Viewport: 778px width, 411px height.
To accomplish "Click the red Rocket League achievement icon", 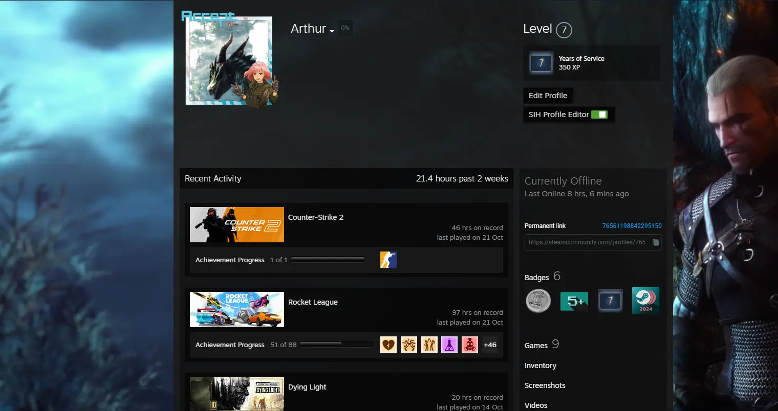I will (470, 345).
